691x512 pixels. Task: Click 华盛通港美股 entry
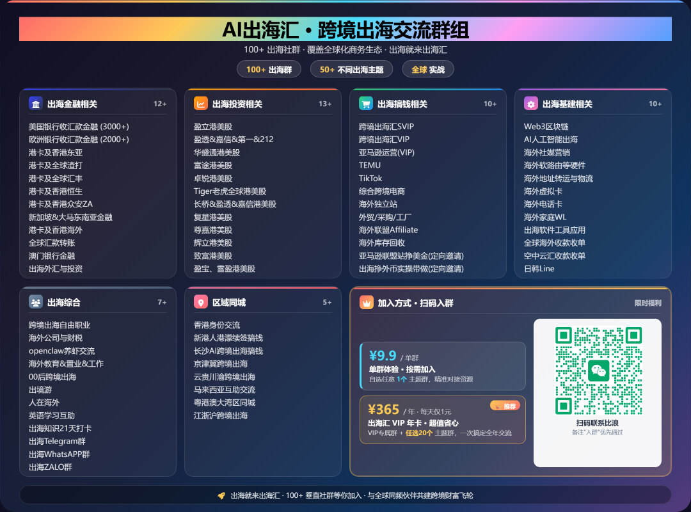tap(217, 152)
